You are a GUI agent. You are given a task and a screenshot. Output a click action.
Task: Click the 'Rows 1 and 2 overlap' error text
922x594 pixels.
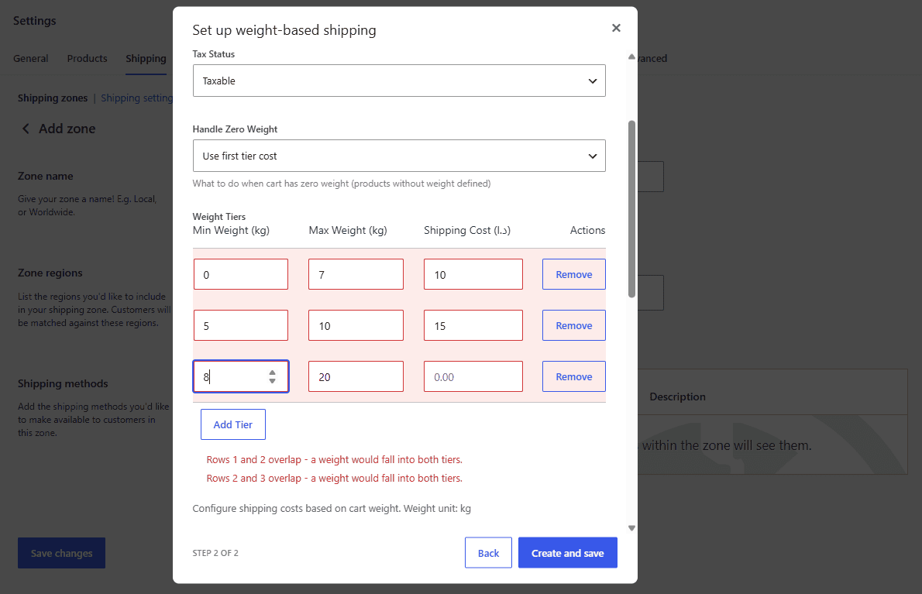(334, 459)
